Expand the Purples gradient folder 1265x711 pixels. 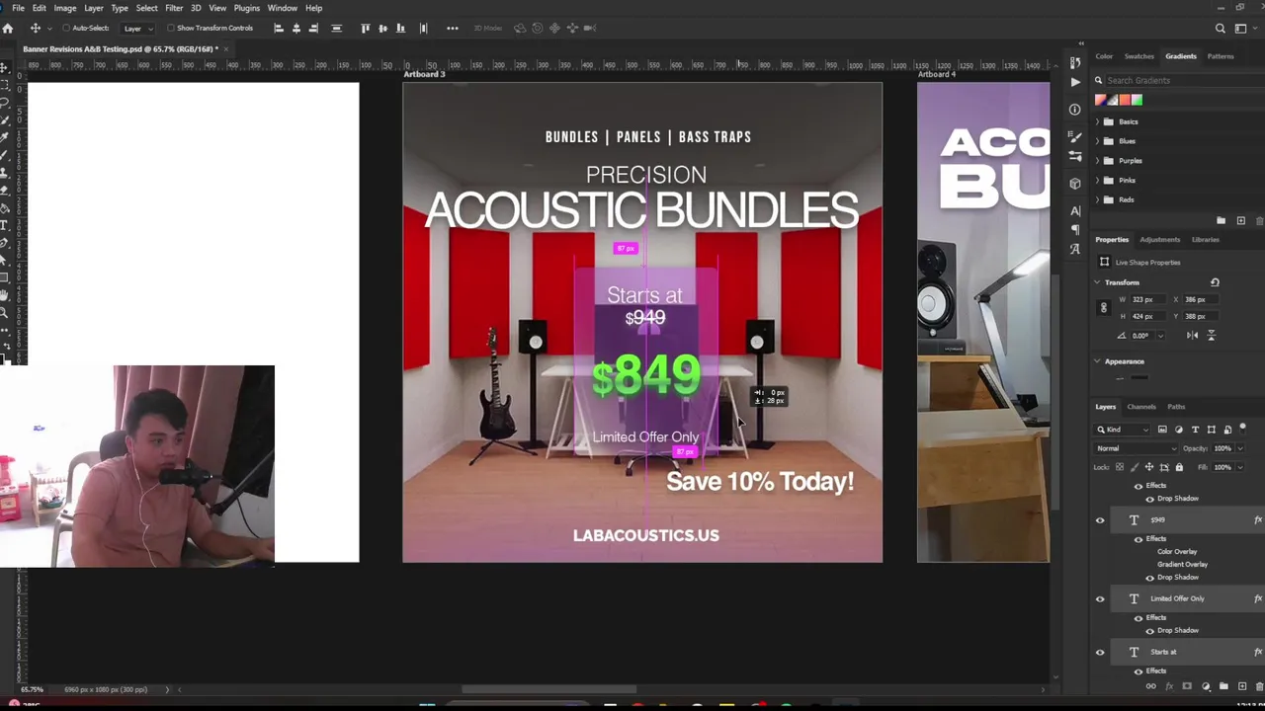[1097, 161]
